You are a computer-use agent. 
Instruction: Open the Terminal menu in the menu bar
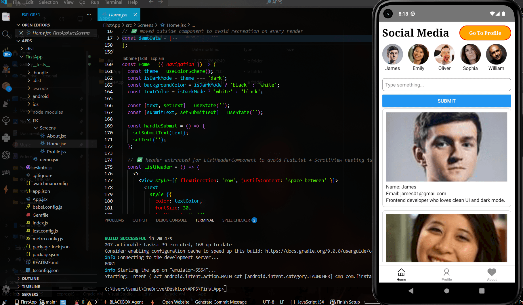click(113, 2)
